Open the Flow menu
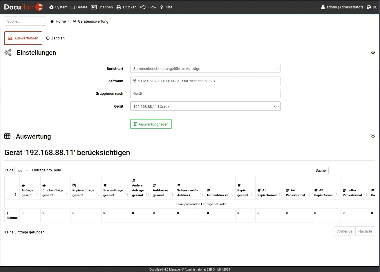This screenshot has width=380, height=272. (148, 7)
